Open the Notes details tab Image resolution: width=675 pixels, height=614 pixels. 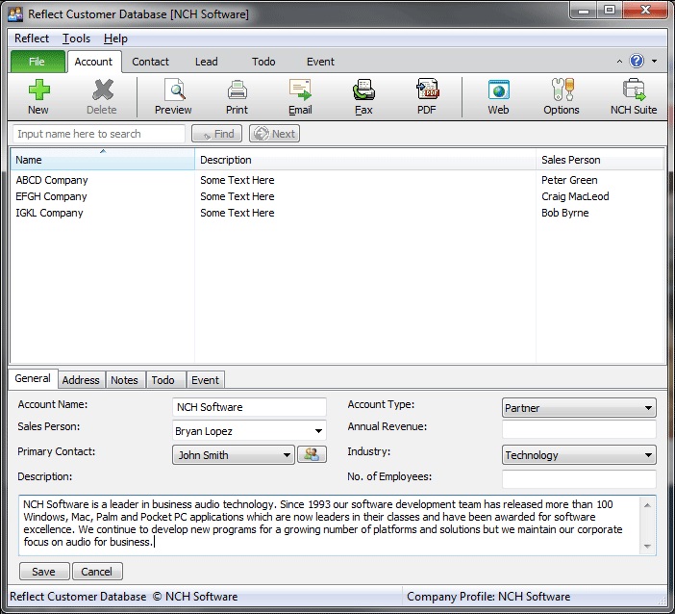pos(124,380)
